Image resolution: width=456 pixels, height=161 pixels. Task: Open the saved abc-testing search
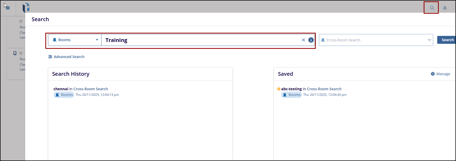(x=291, y=89)
